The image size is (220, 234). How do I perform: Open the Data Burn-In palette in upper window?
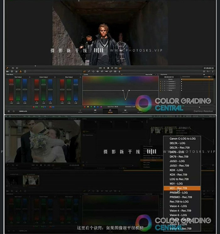119,72
